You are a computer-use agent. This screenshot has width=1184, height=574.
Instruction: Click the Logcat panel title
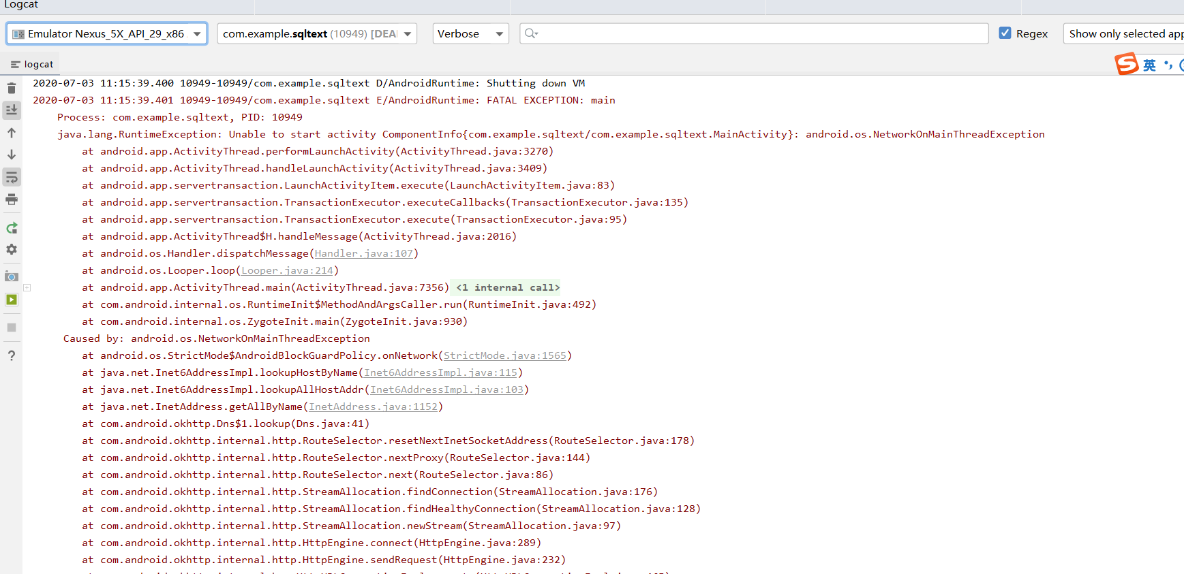[x=21, y=5]
